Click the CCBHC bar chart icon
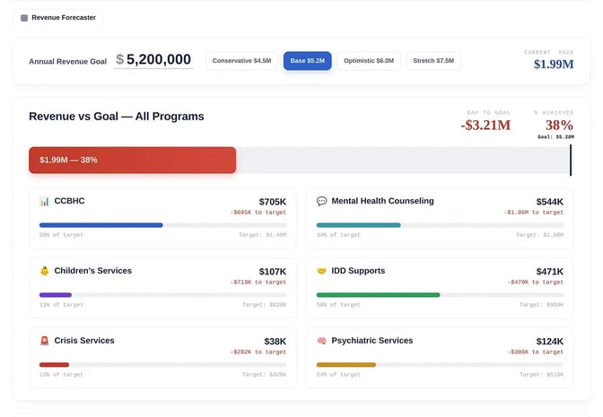603x417 pixels. [x=44, y=202]
